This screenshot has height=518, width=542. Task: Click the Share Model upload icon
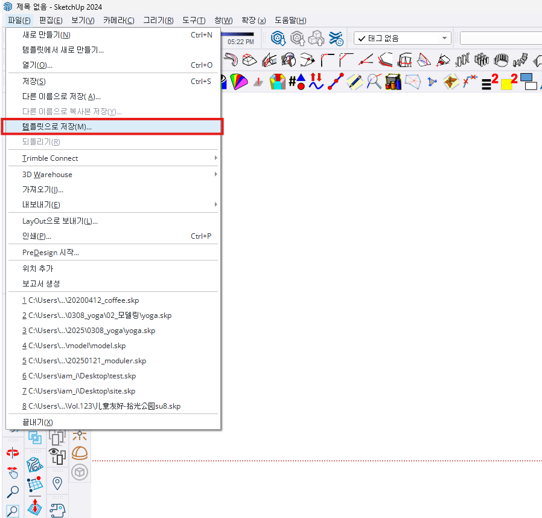pyautogui.click(x=298, y=38)
